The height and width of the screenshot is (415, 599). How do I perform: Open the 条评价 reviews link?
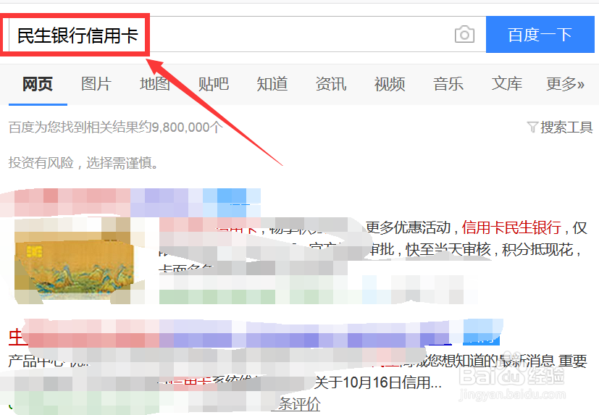(296, 404)
